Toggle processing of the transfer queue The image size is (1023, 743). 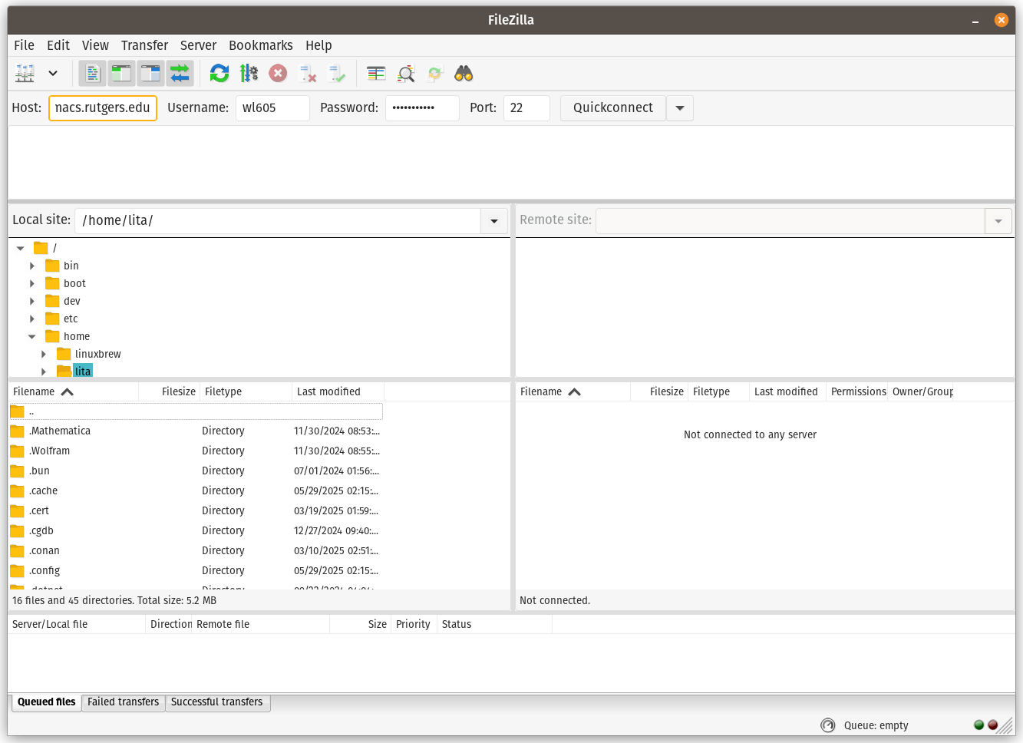(249, 74)
